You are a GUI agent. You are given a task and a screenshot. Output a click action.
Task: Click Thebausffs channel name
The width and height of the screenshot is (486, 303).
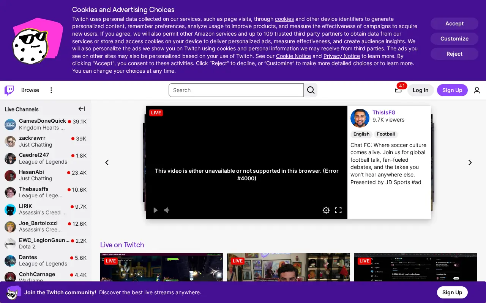coord(34,189)
